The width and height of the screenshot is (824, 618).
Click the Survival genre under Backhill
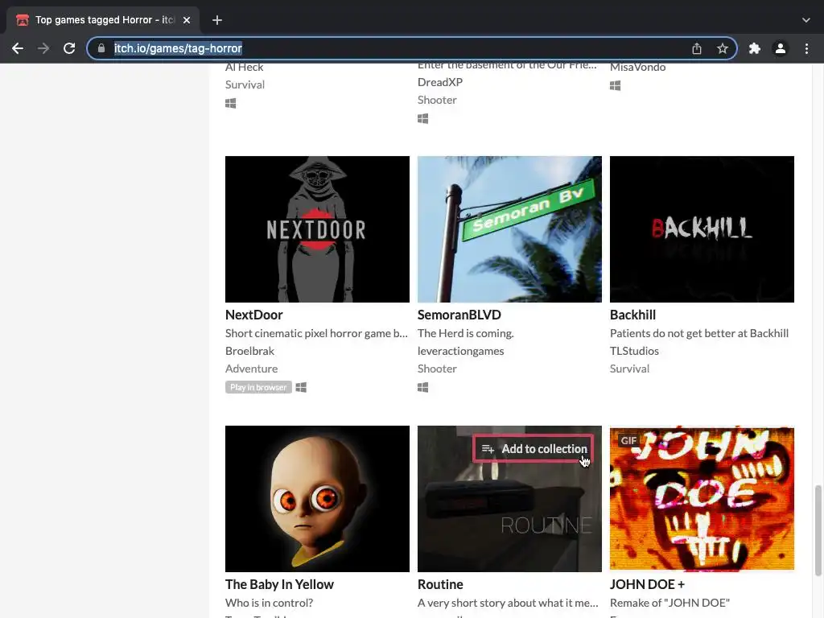click(629, 369)
